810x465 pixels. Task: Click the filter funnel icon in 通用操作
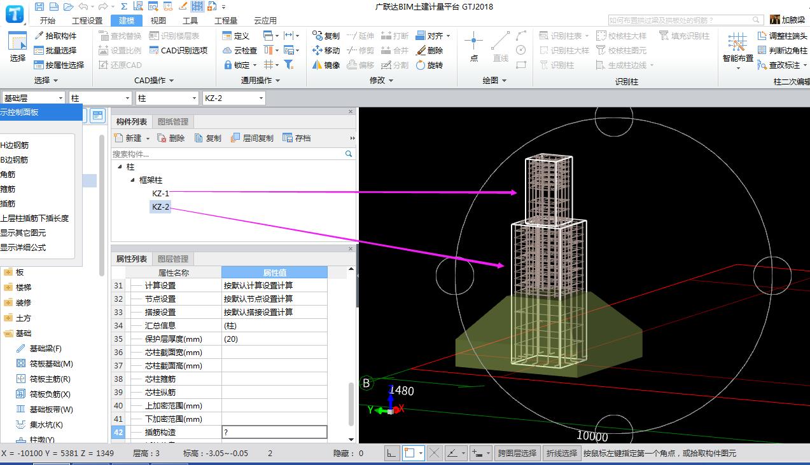(x=289, y=65)
